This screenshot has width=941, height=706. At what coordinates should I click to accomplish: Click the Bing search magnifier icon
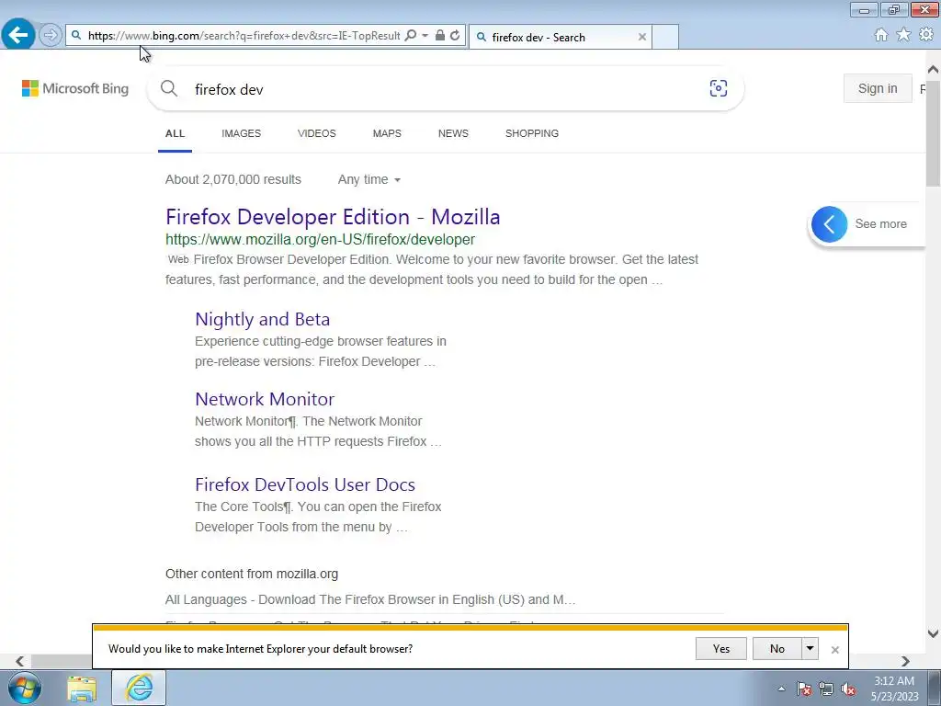coord(169,89)
